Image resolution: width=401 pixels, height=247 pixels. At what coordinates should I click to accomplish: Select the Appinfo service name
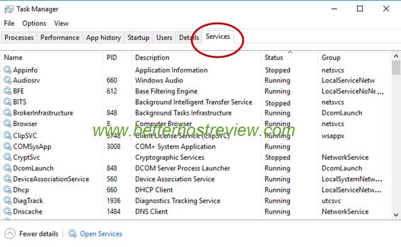coord(25,70)
